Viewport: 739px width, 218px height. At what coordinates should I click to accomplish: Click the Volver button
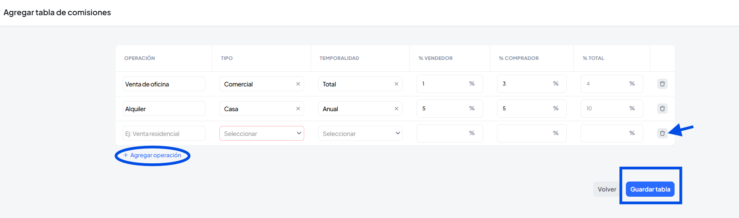tap(607, 189)
